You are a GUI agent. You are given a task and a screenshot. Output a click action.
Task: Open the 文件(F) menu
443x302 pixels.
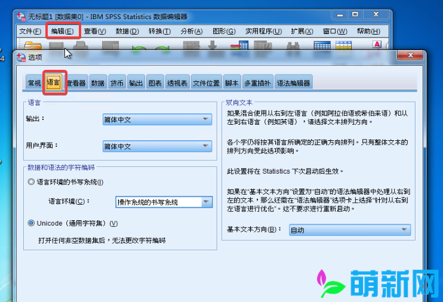30,31
